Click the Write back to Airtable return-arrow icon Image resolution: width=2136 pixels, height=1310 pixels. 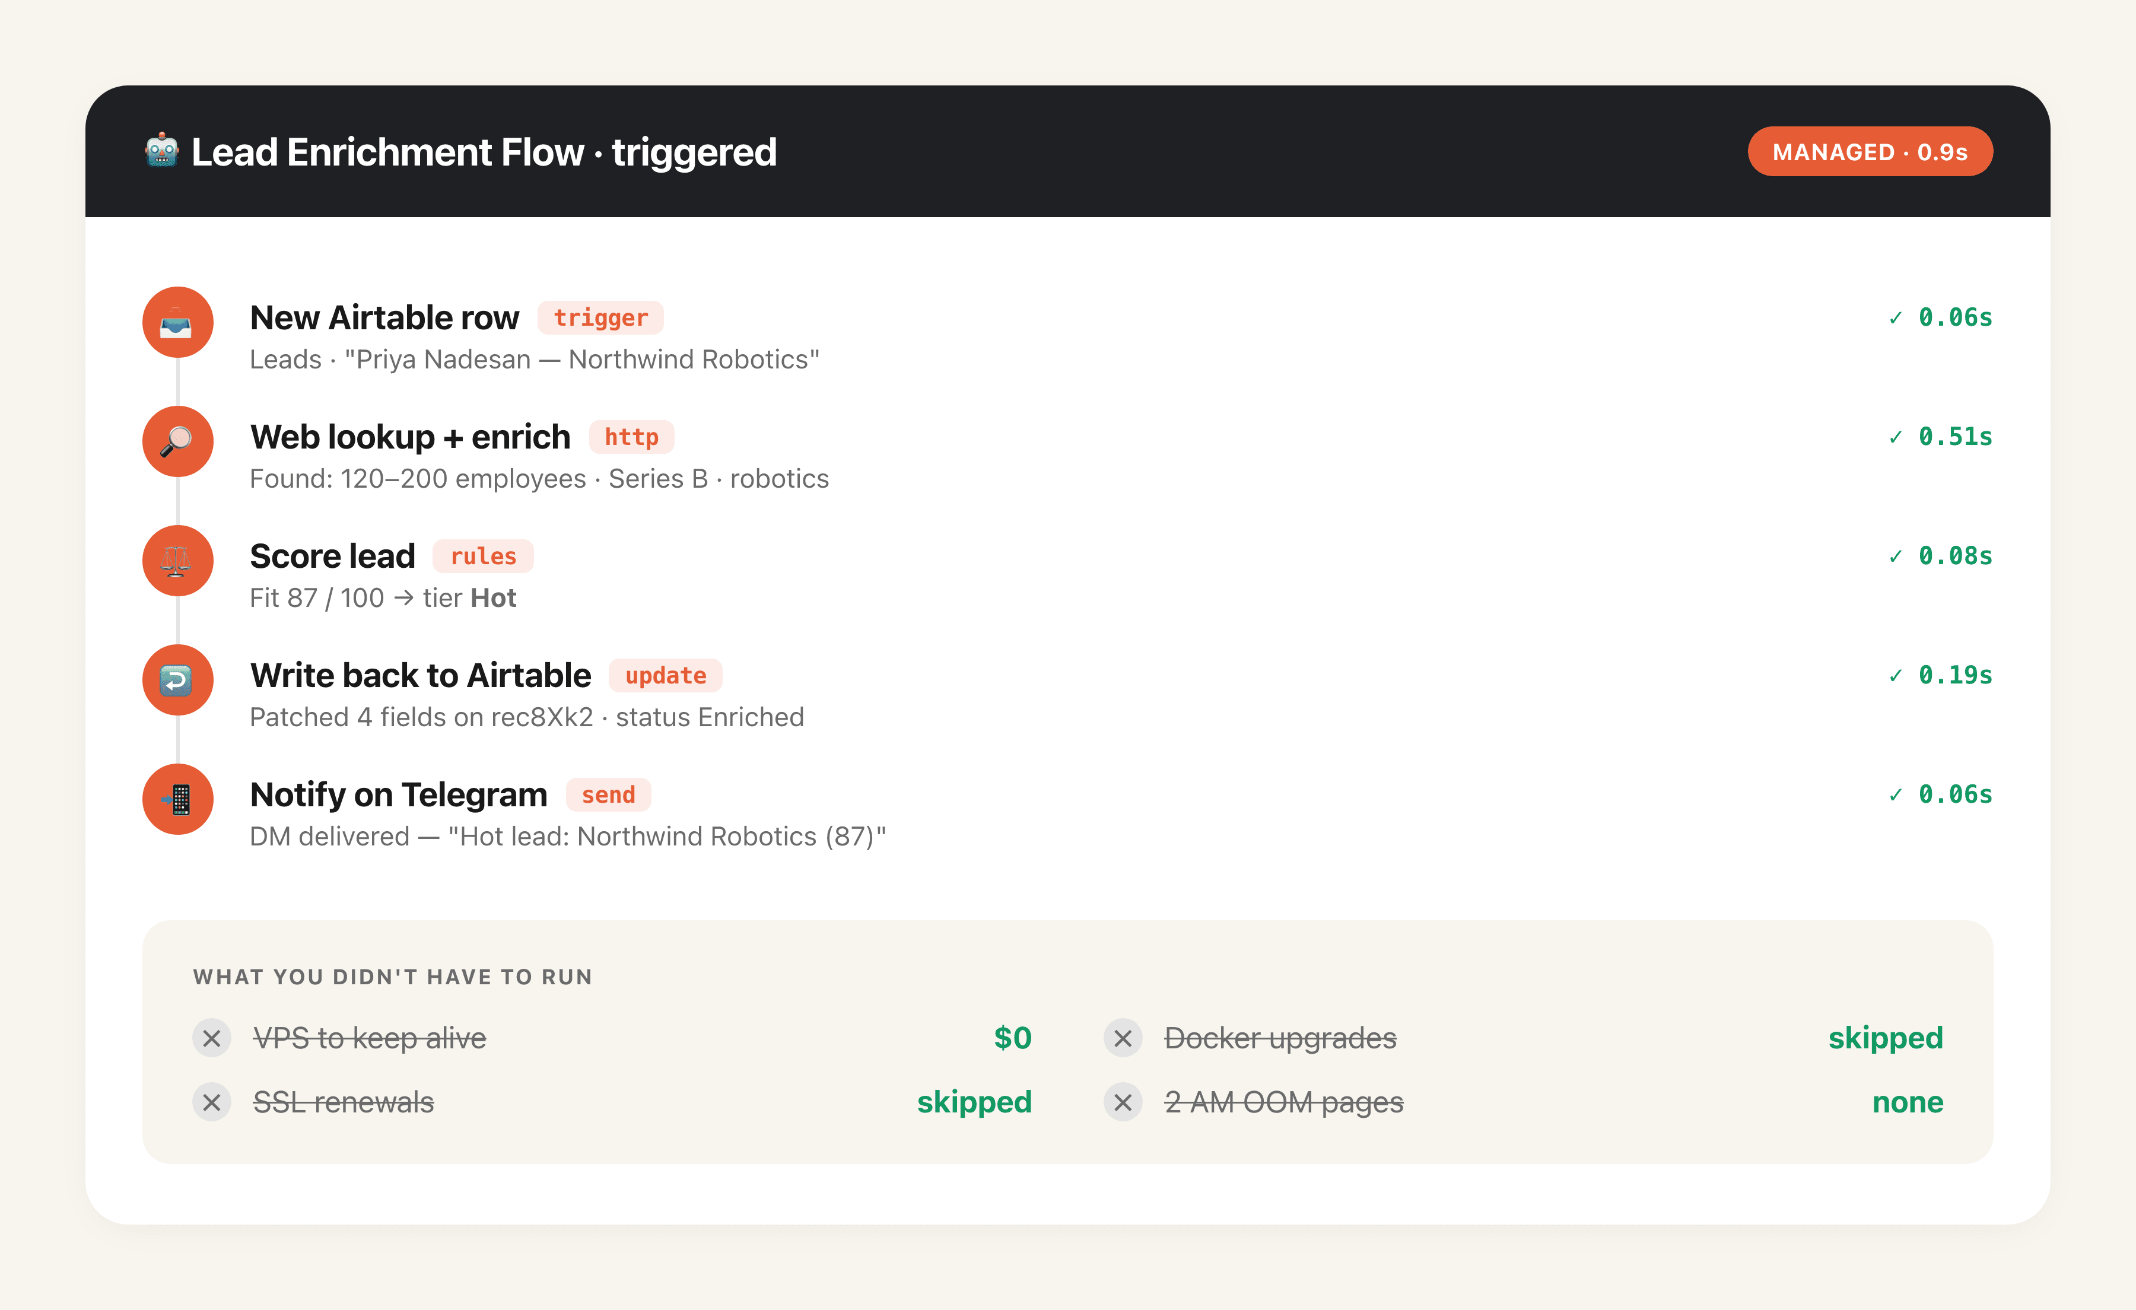point(178,680)
